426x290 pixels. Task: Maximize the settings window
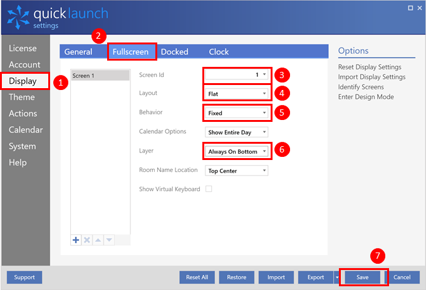point(410,8)
